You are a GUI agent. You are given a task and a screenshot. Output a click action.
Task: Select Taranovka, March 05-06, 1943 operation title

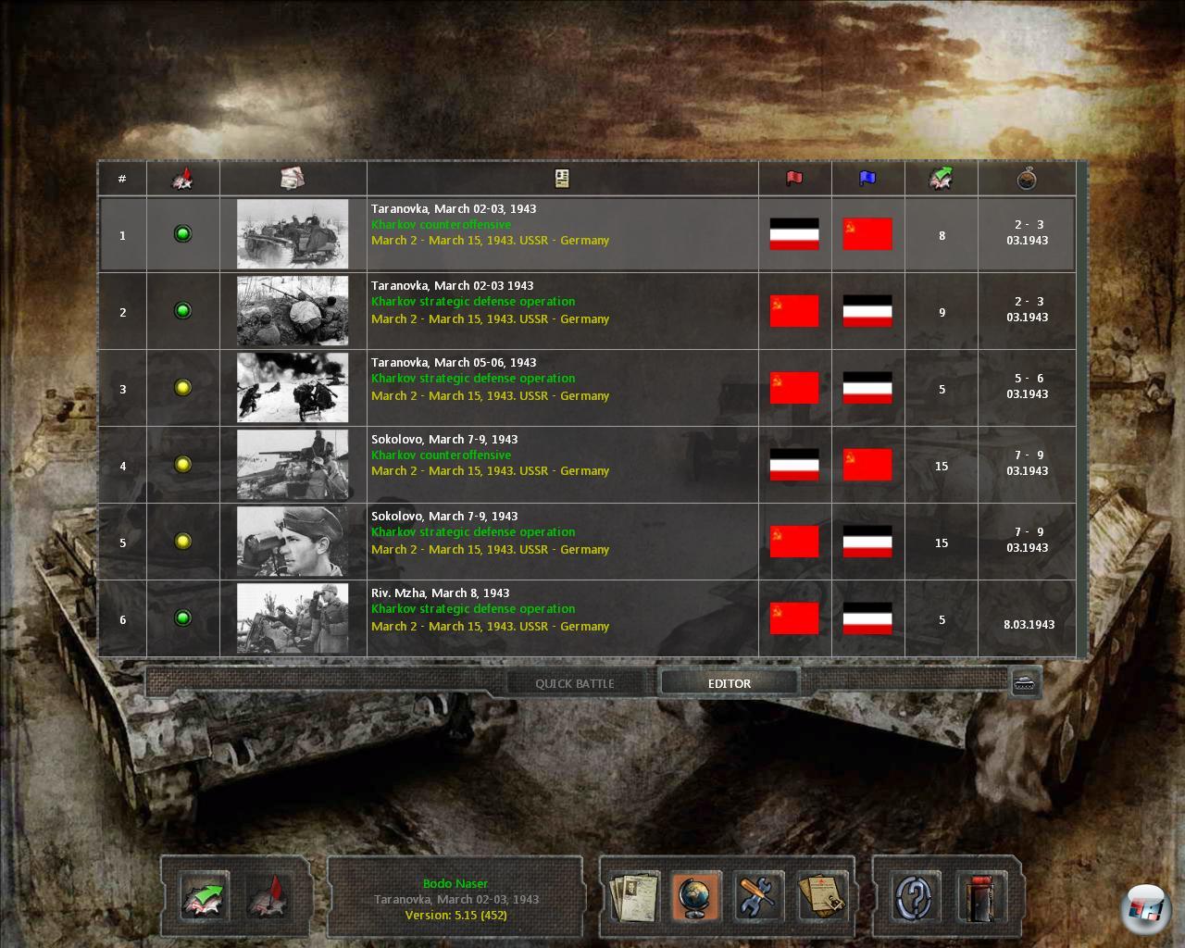pyautogui.click(x=454, y=362)
